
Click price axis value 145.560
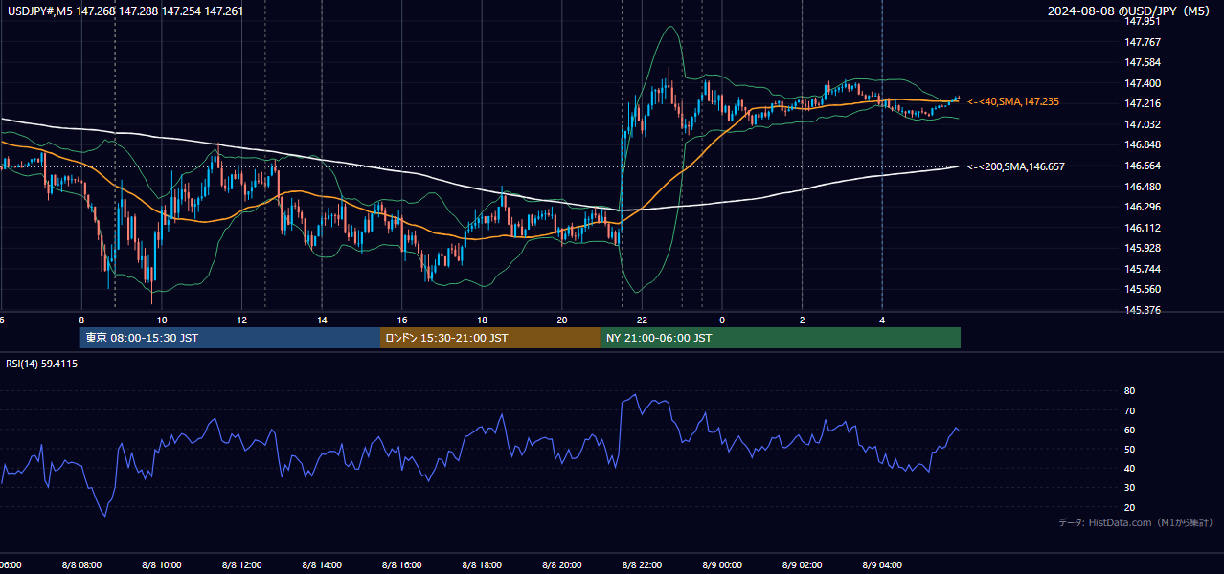click(1143, 289)
